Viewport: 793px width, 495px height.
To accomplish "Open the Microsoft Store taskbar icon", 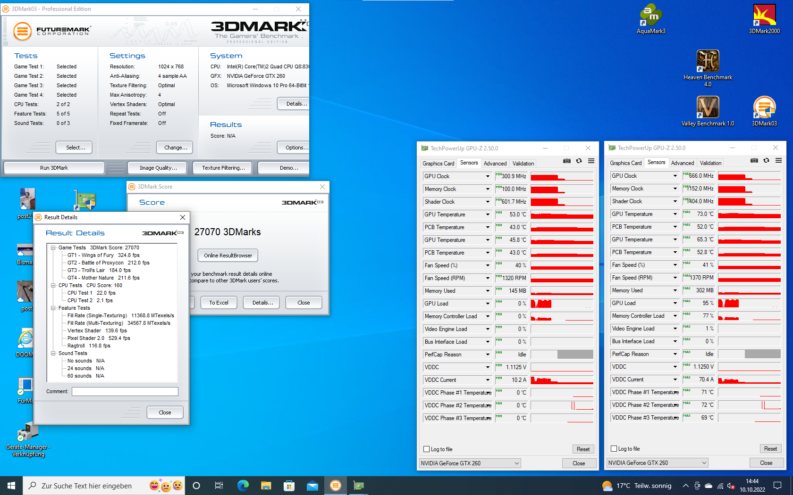I will click(289, 486).
